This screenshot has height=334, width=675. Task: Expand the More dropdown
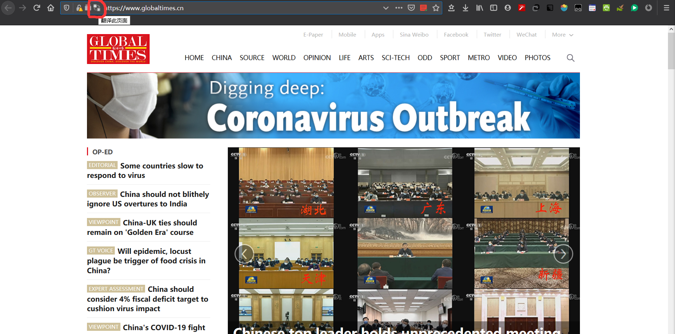point(563,34)
